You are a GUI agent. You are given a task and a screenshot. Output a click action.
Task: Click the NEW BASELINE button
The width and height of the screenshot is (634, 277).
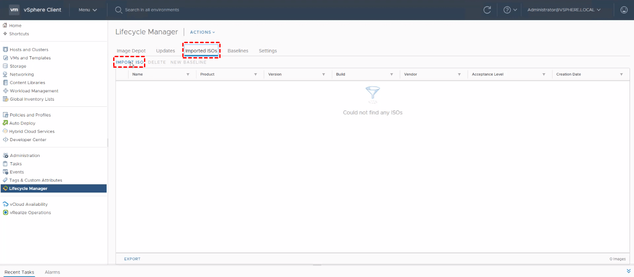click(188, 62)
